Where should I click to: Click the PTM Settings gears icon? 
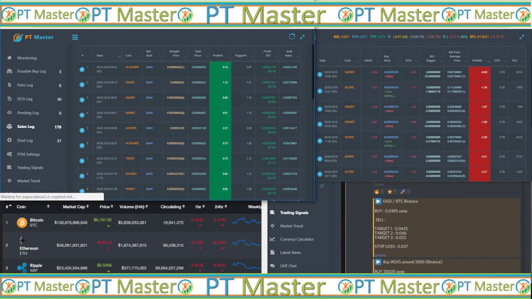pyautogui.click(x=10, y=154)
